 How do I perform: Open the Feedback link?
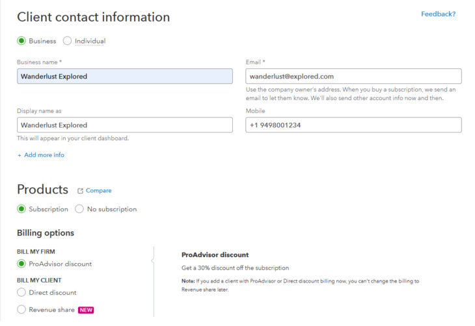pyautogui.click(x=438, y=14)
